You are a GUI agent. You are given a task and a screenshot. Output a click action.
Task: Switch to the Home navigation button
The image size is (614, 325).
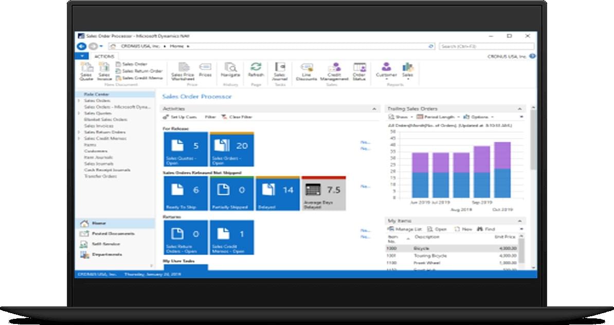point(115,223)
